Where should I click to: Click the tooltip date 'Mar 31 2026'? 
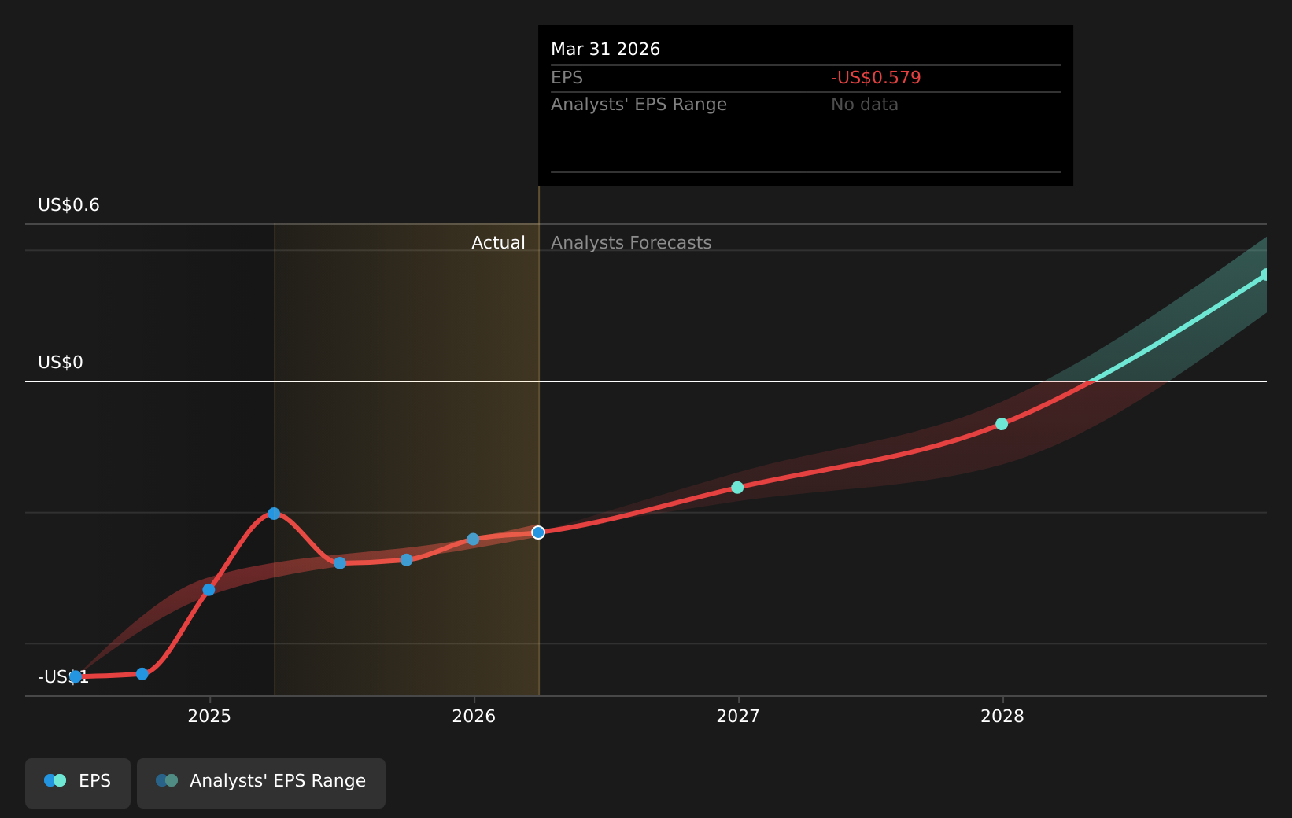605,50
